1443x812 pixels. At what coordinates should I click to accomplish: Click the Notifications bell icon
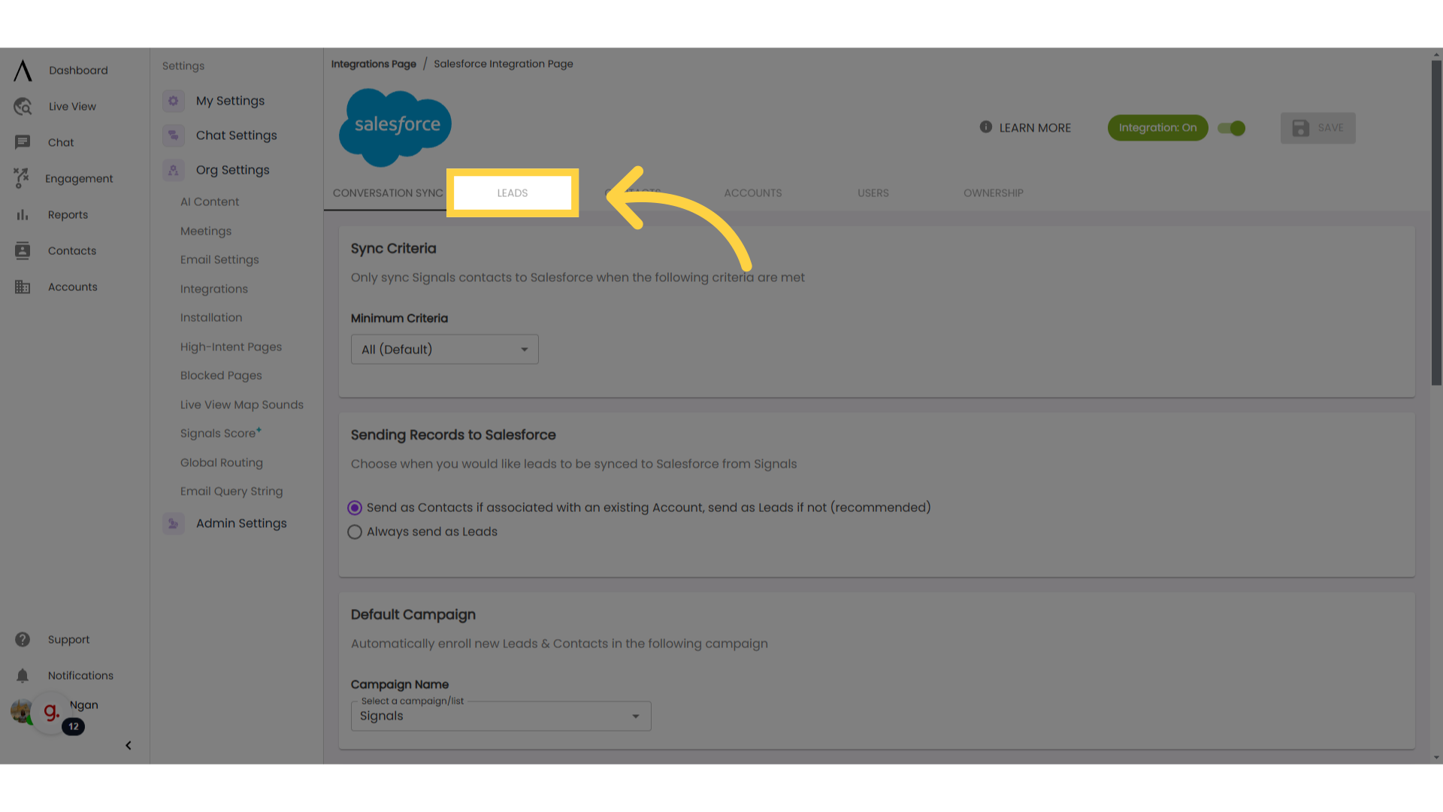[x=23, y=676]
